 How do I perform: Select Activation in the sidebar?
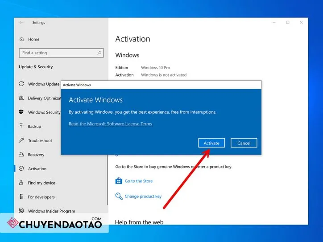tap(37, 169)
